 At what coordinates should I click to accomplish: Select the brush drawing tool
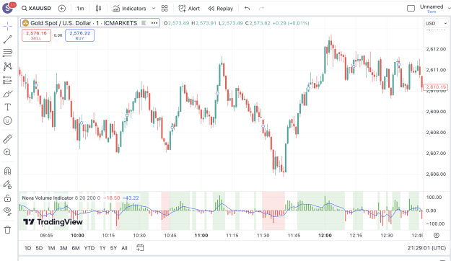pos(8,94)
